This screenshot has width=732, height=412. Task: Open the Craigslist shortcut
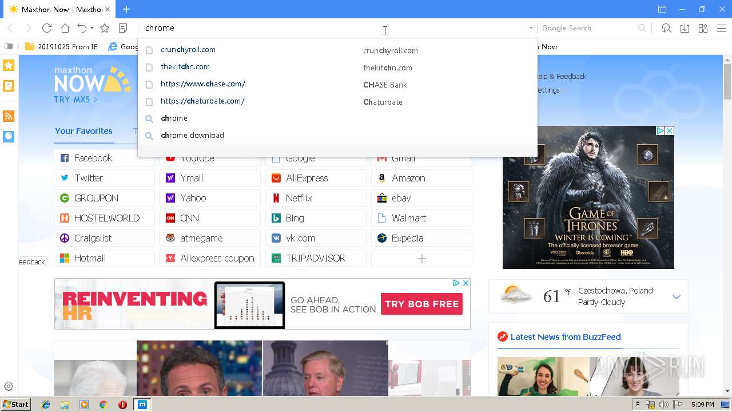pyautogui.click(x=104, y=238)
